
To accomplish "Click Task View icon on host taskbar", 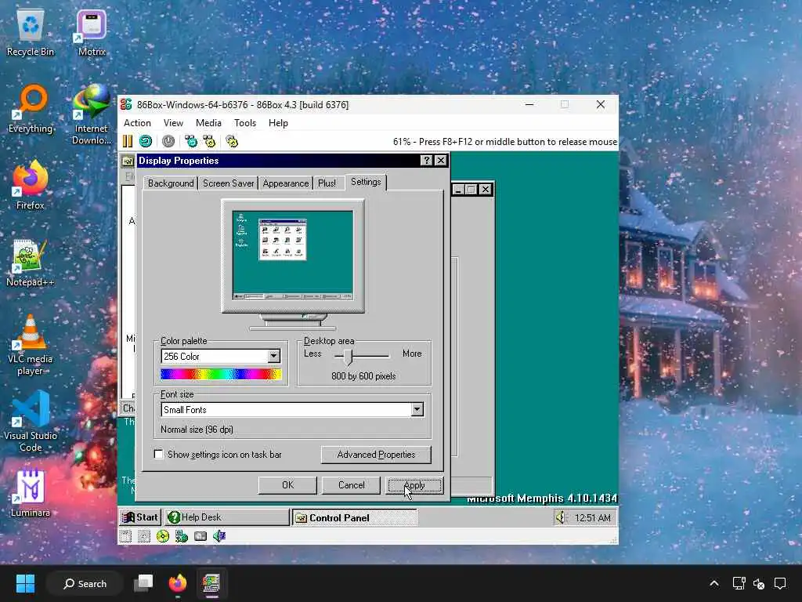I will pos(144,583).
